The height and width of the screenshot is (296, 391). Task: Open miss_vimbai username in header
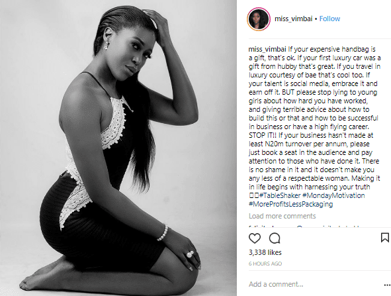click(293, 19)
